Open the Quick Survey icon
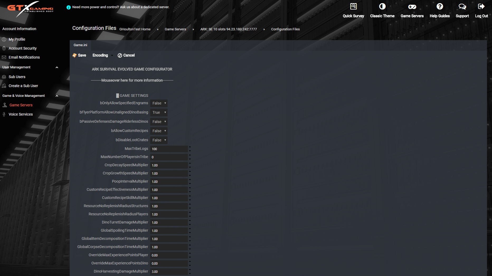This screenshot has height=276, width=492. point(353,6)
